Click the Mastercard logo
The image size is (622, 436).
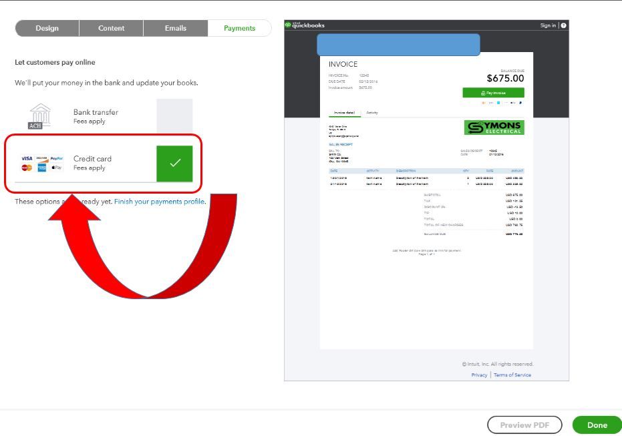pos(27,168)
